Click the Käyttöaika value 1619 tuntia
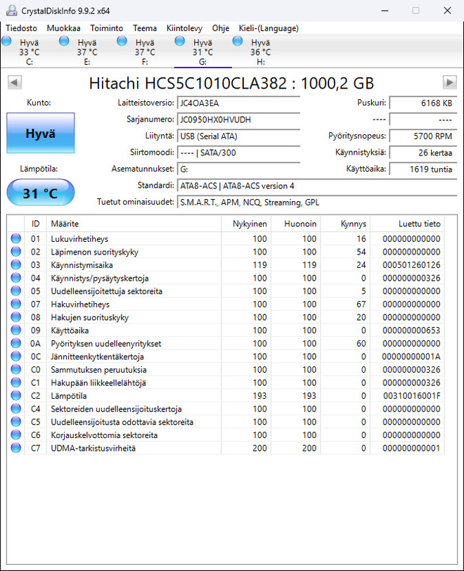The height and width of the screenshot is (571, 464). pyautogui.click(x=423, y=169)
